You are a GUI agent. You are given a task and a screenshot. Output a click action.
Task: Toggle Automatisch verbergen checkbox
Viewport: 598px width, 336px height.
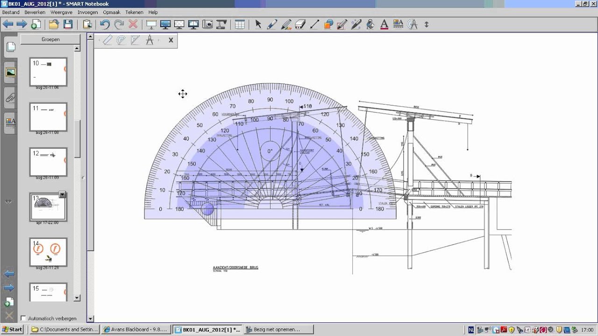pos(23,318)
